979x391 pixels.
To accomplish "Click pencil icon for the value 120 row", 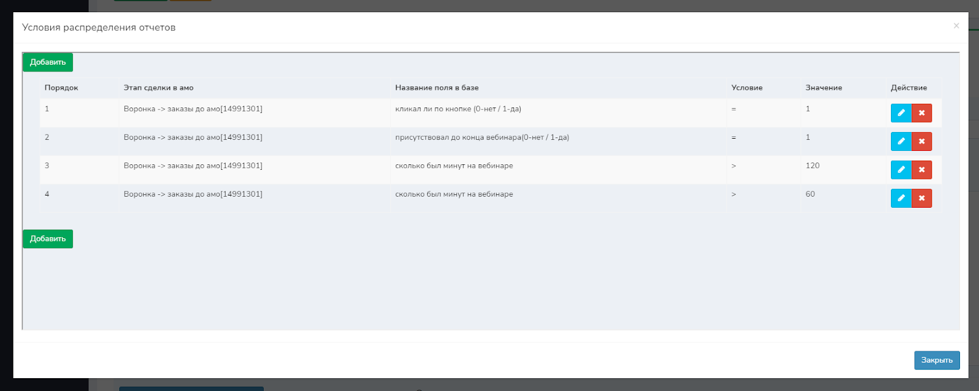I will click(901, 170).
